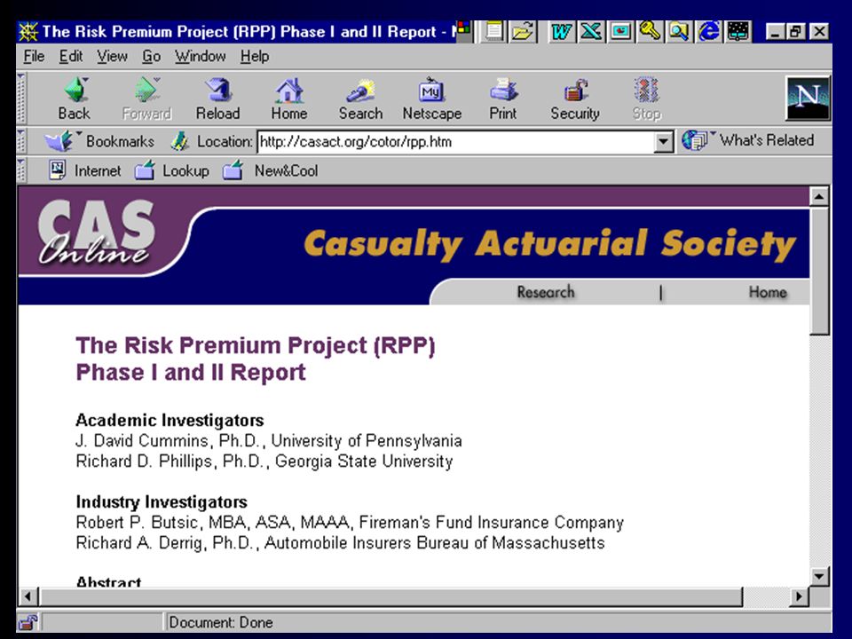Open What's Related panel
The image size is (852, 639).
click(747, 140)
